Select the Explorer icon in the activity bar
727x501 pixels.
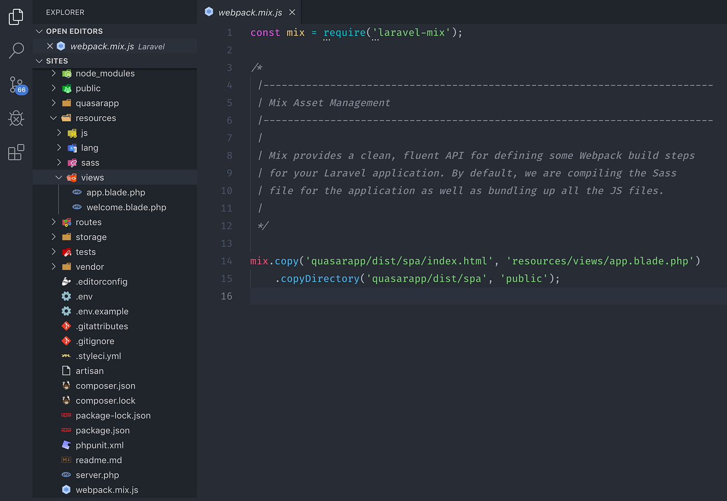(16, 17)
